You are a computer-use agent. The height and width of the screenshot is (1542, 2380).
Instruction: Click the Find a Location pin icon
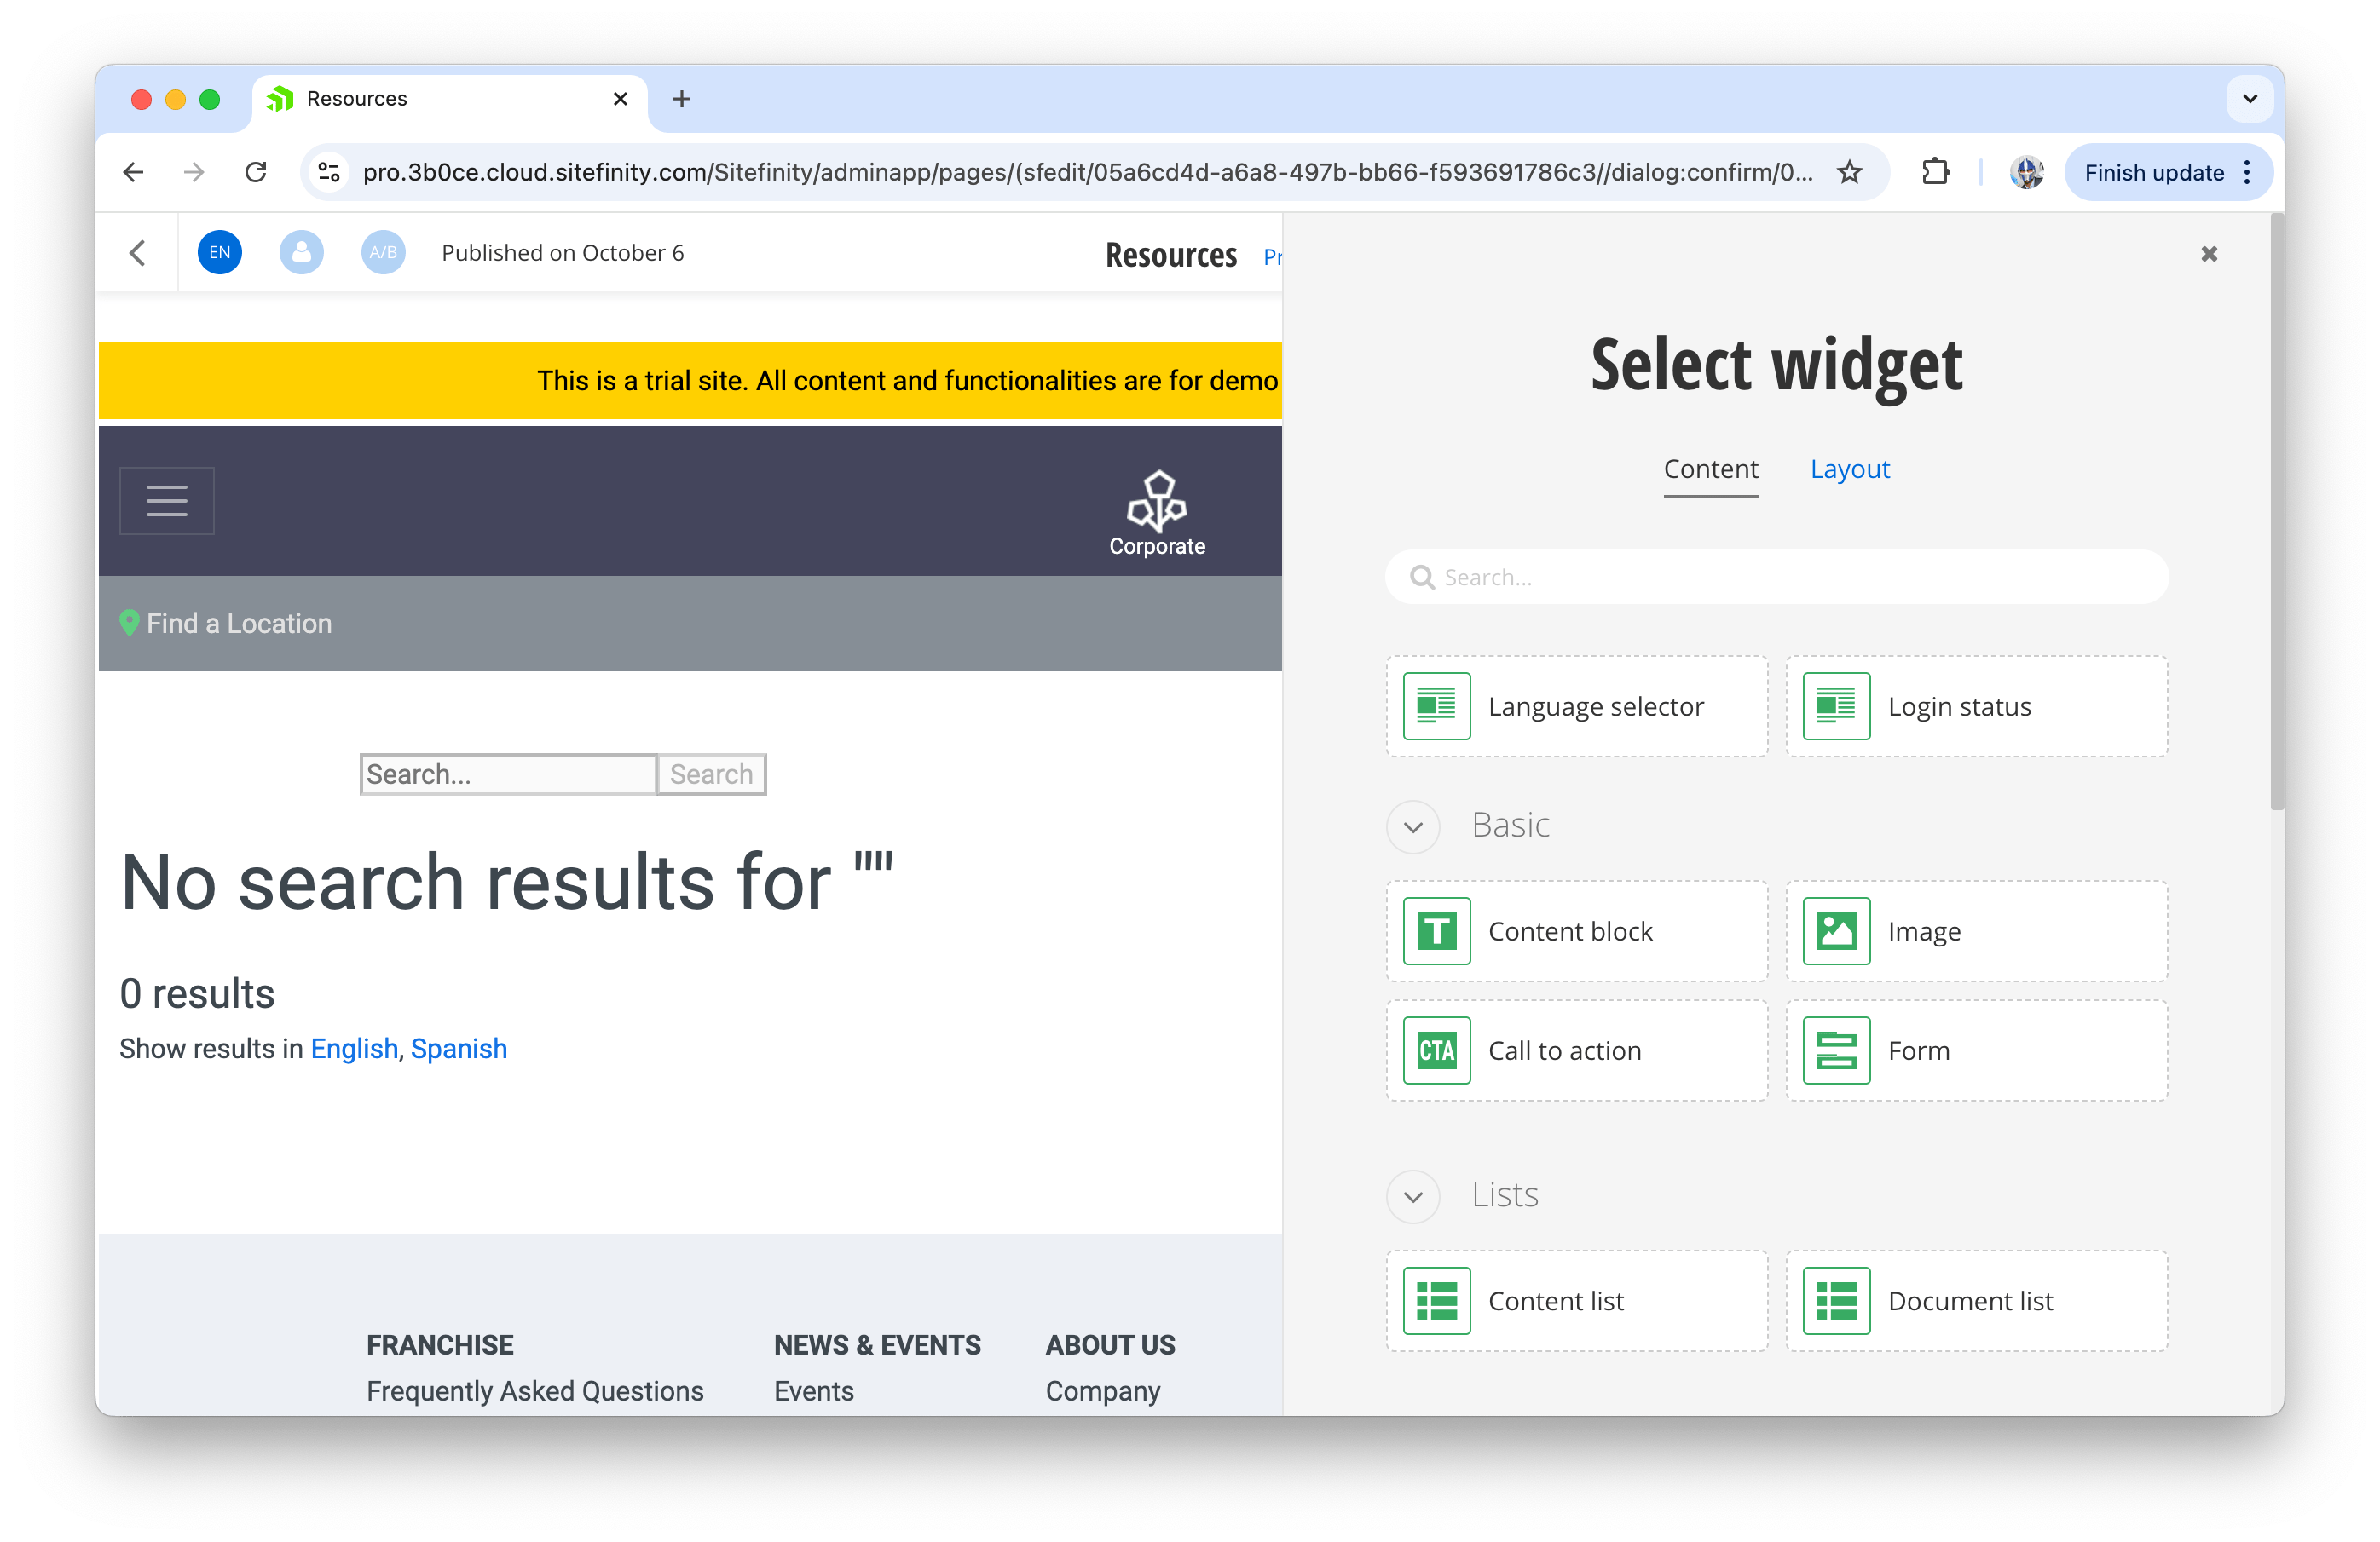click(129, 623)
